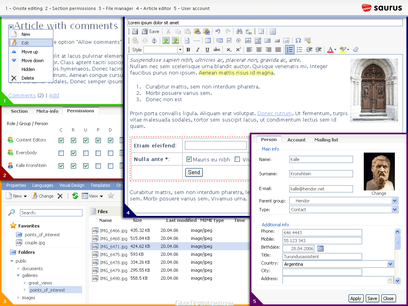Open Type dropdown showing Contact
The image size is (408, 306).
click(394, 209)
